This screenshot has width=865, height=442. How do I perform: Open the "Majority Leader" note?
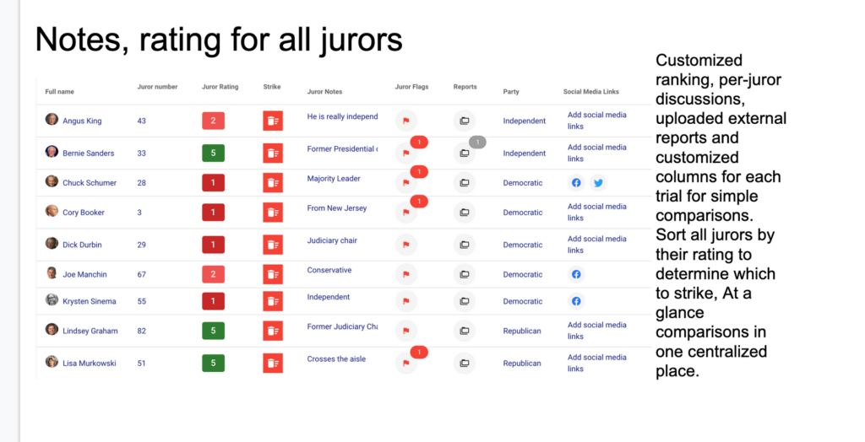tap(334, 179)
